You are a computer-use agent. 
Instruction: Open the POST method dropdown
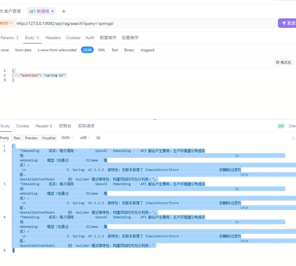7,23
